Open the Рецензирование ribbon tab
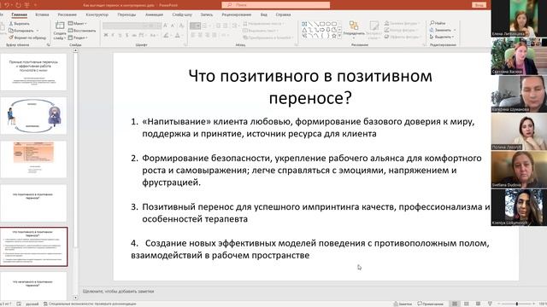 [237, 14]
